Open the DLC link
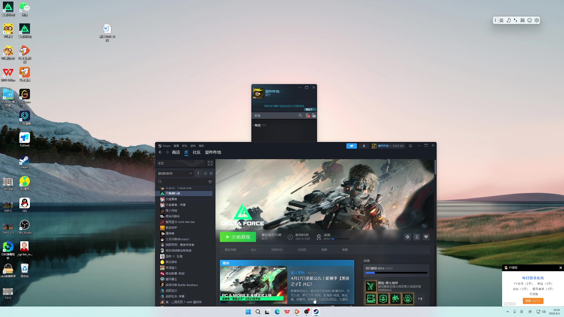 tap(254, 250)
